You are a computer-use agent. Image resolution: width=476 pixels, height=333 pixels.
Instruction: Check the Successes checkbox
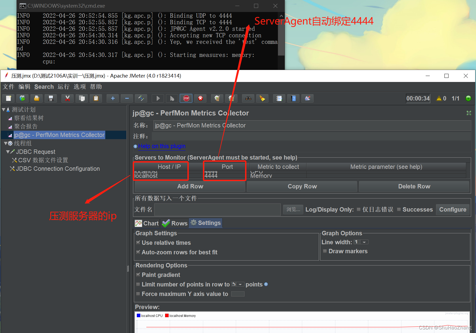tap(399, 209)
